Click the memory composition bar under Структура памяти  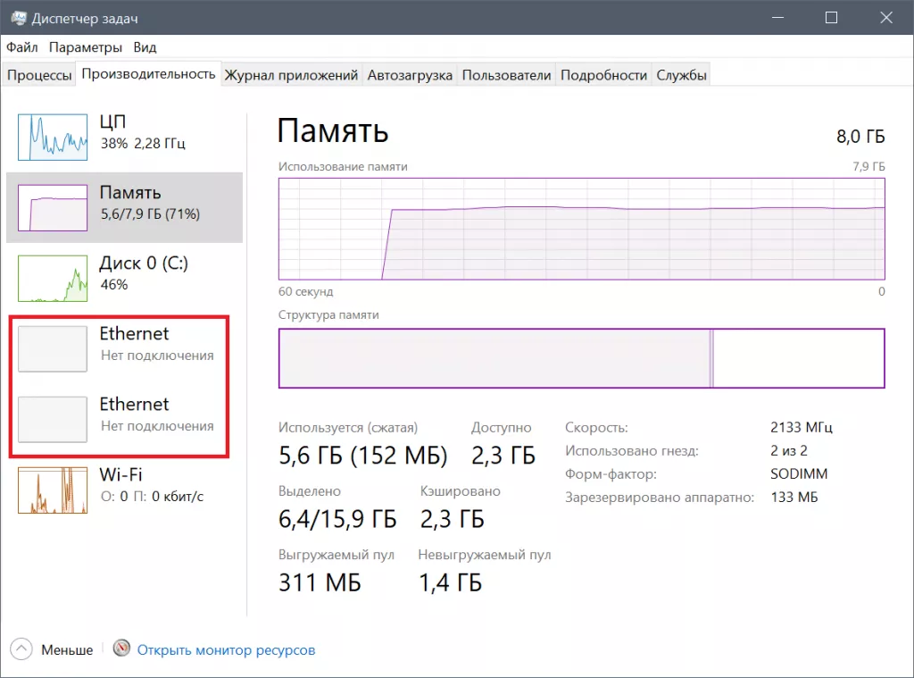click(580, 360)
